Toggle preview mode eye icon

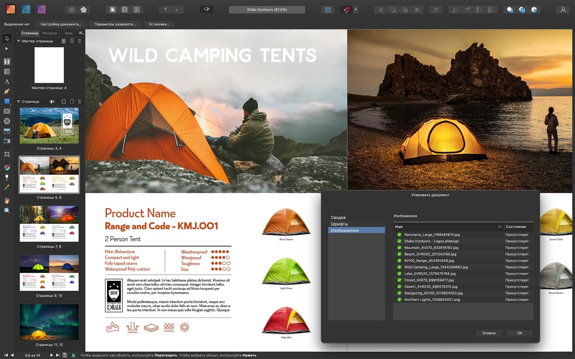point(206,9)
